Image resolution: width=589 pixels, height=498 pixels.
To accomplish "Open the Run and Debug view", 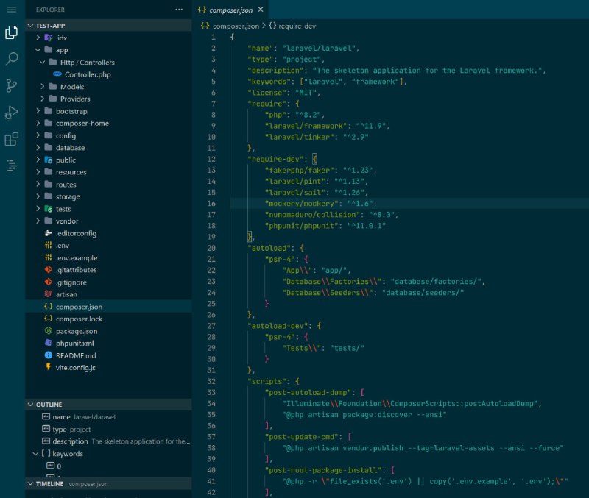I will click(x=12, y=113).
